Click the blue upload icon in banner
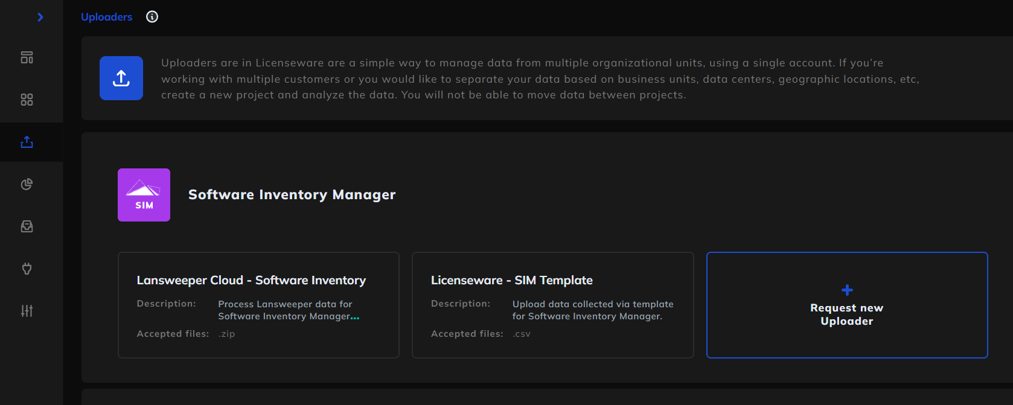1013x405 pixels. click(121, 78)
